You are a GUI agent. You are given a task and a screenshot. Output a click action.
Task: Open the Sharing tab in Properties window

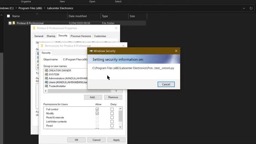[x=51, y=36]
